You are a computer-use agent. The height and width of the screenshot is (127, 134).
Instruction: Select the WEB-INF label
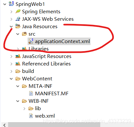coord(39,101)
